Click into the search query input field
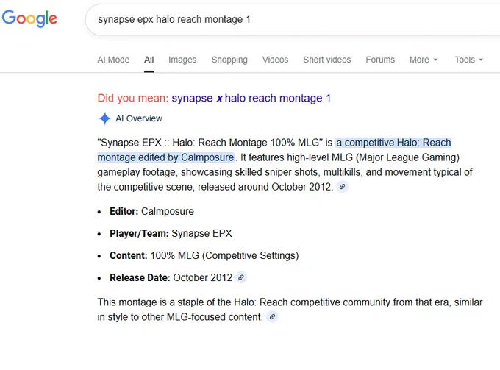This screenshot has width=500, height=370. click(x=293, y=19)
